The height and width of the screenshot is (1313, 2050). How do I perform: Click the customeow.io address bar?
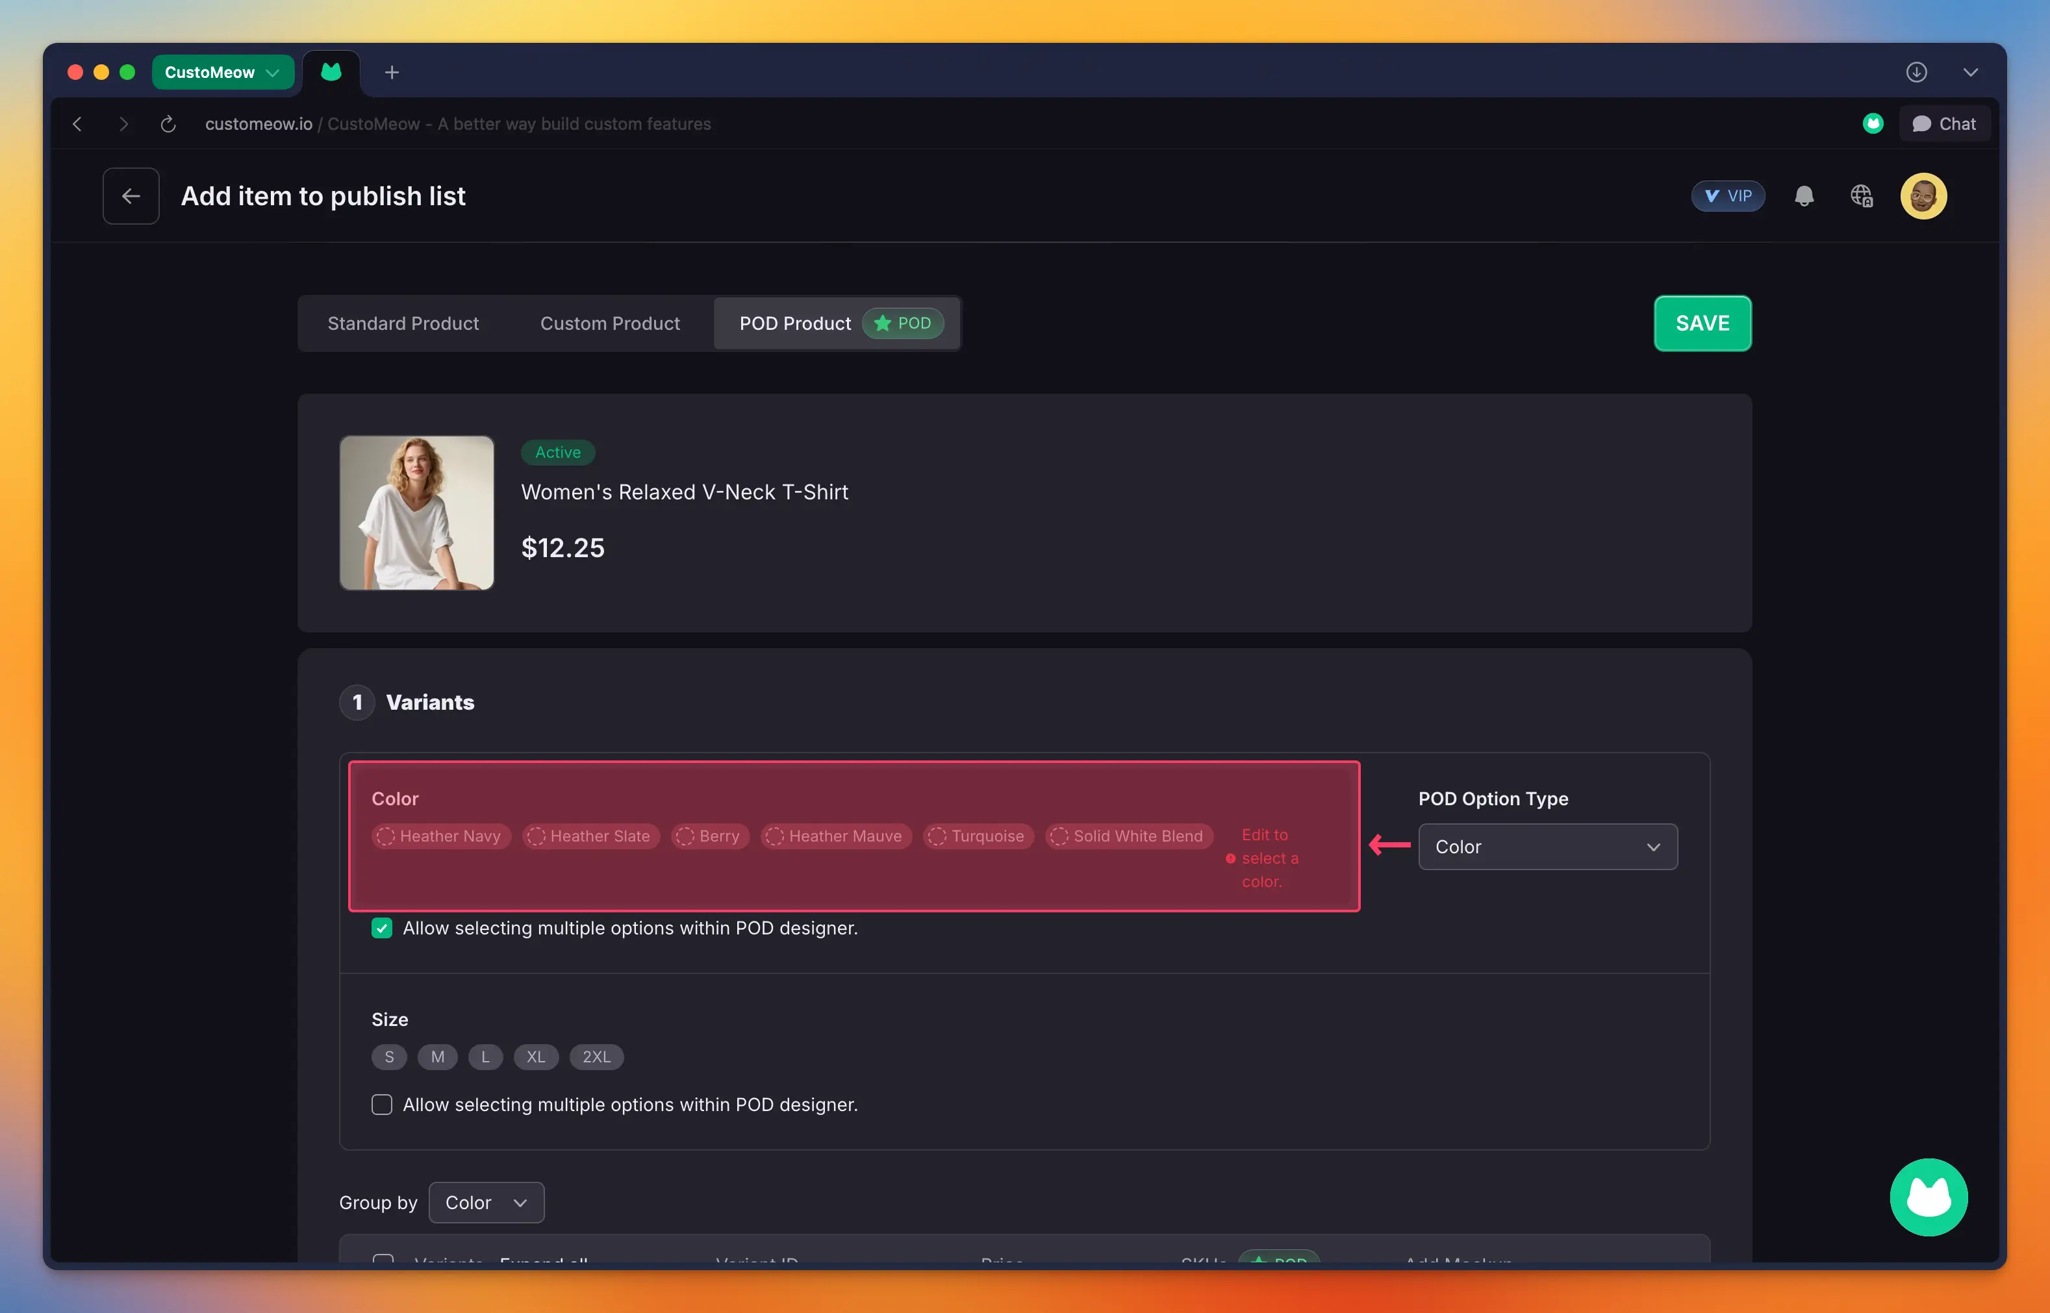point(458,123)
